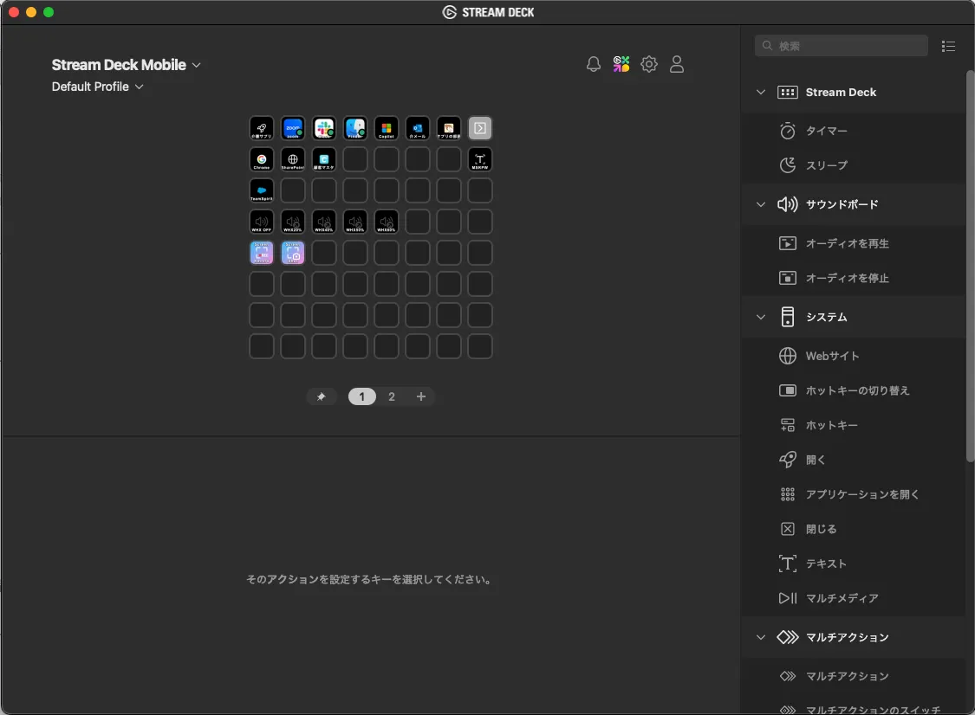
Task: Add a new page with the plus button
Action: (421, 396)
